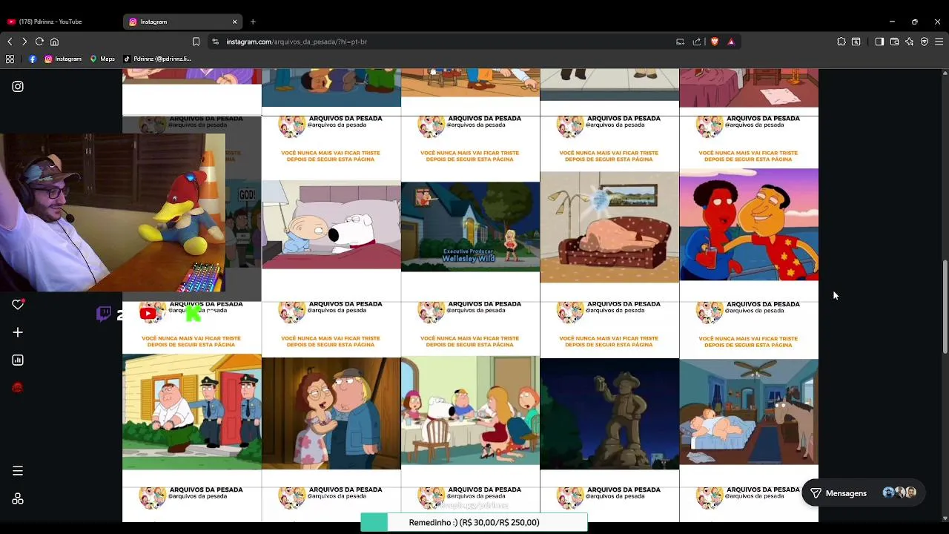Screen dimensions: 949x534
Task: View site information icon before the URL
Action: [216, 42]
